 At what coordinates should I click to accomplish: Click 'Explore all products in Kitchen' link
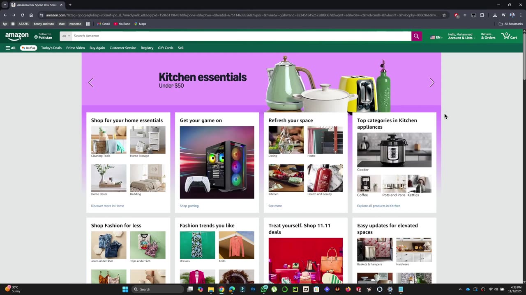pos(378,206)
